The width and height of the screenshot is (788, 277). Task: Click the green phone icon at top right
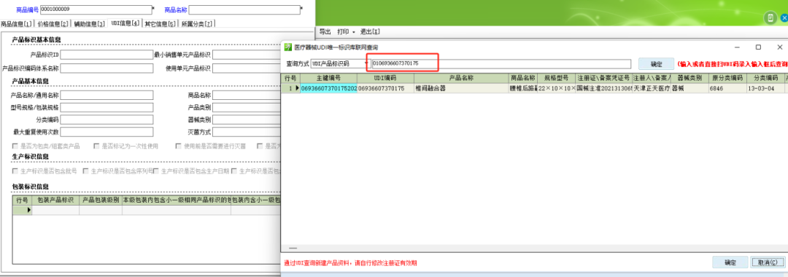coord(770,18)
